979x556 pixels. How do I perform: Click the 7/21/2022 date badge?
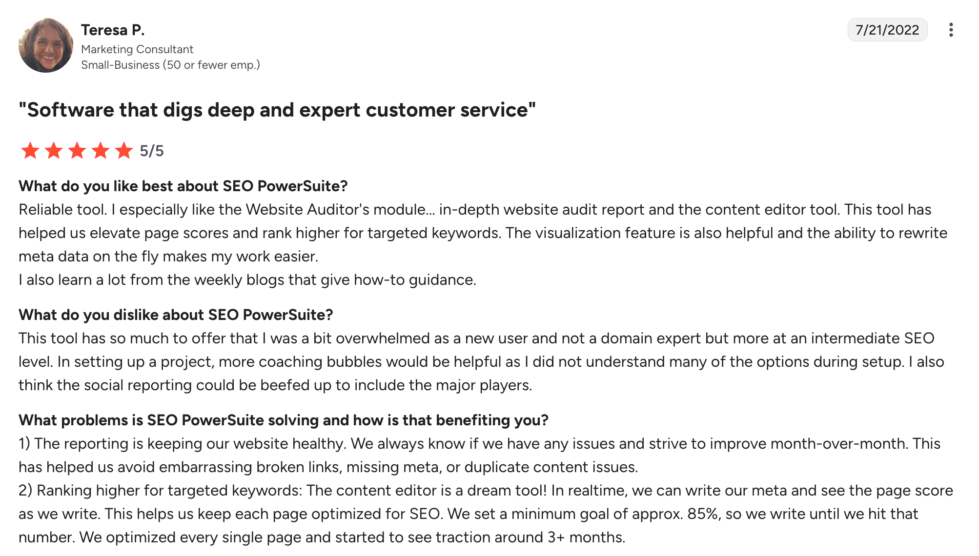(887, 30)
